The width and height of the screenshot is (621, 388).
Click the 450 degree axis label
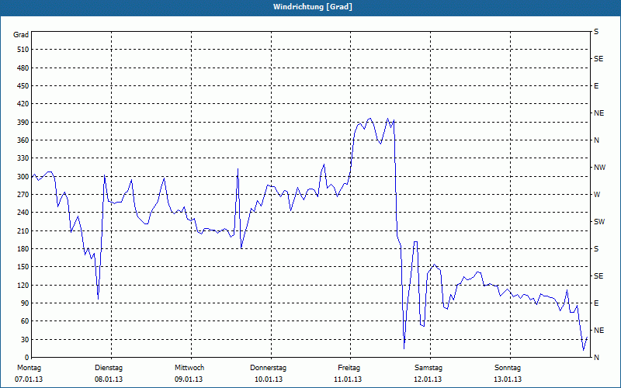23,86
